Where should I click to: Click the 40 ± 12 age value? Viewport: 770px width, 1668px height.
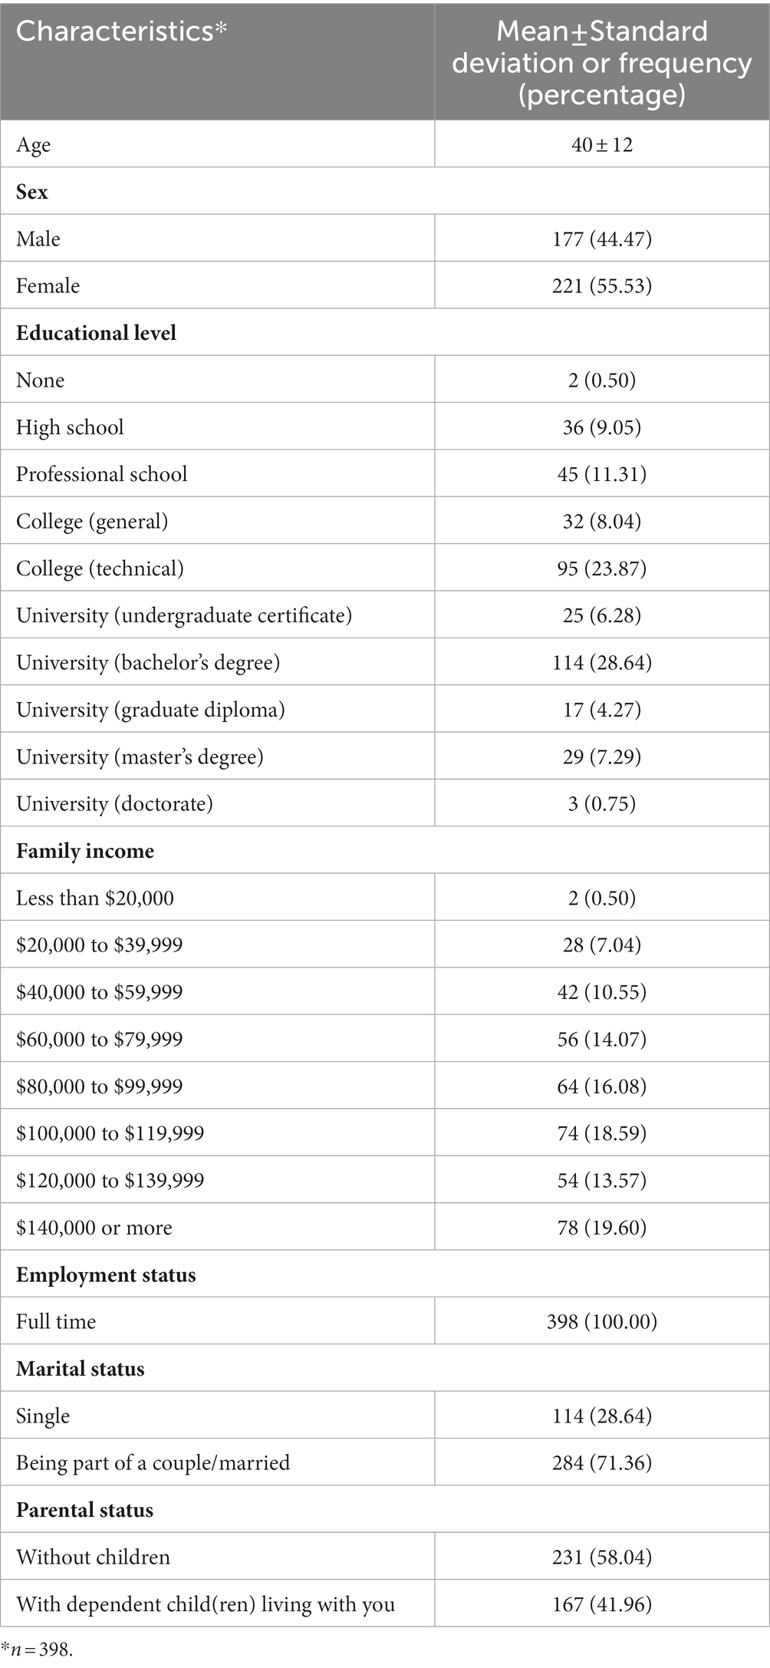pyautogui.click(x=602, y=144)
